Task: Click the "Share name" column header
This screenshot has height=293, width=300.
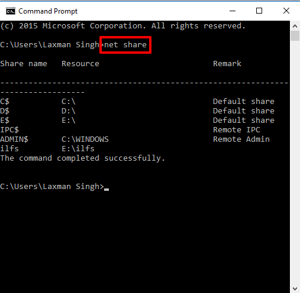Action: pyautogui.click(x=24, y=64)
